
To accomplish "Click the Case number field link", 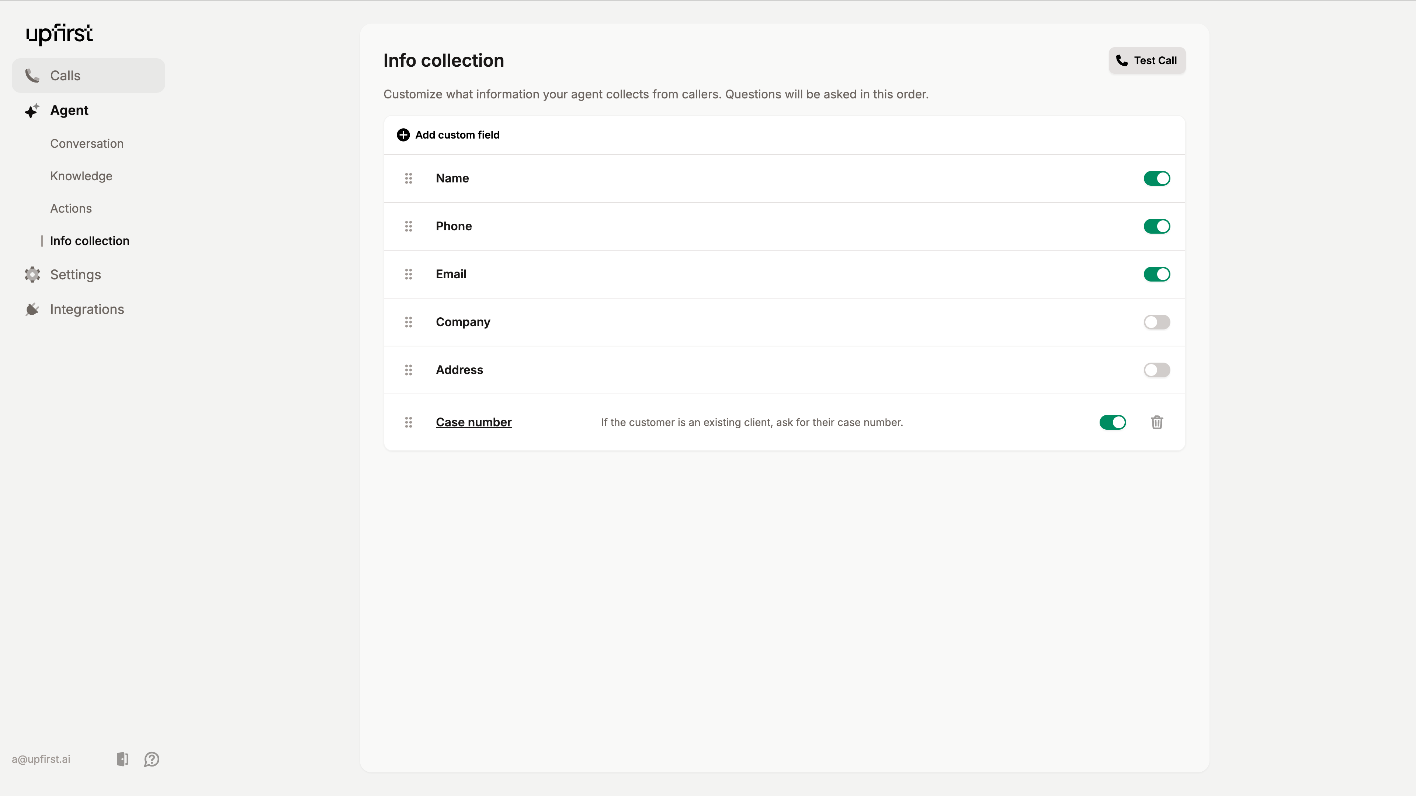I will tap(473, 422).
